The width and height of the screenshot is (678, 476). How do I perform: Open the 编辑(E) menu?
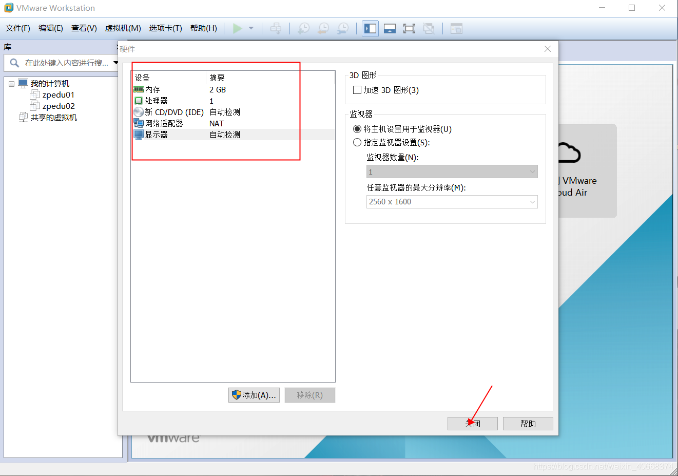51,28
